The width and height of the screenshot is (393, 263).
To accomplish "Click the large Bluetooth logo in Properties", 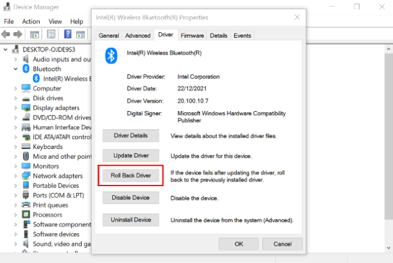I will point(111,56).
